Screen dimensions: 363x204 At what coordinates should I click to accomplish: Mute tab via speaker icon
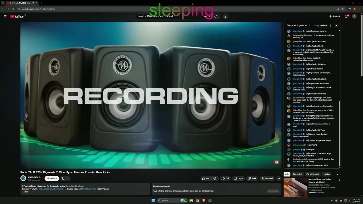point(33,3)
